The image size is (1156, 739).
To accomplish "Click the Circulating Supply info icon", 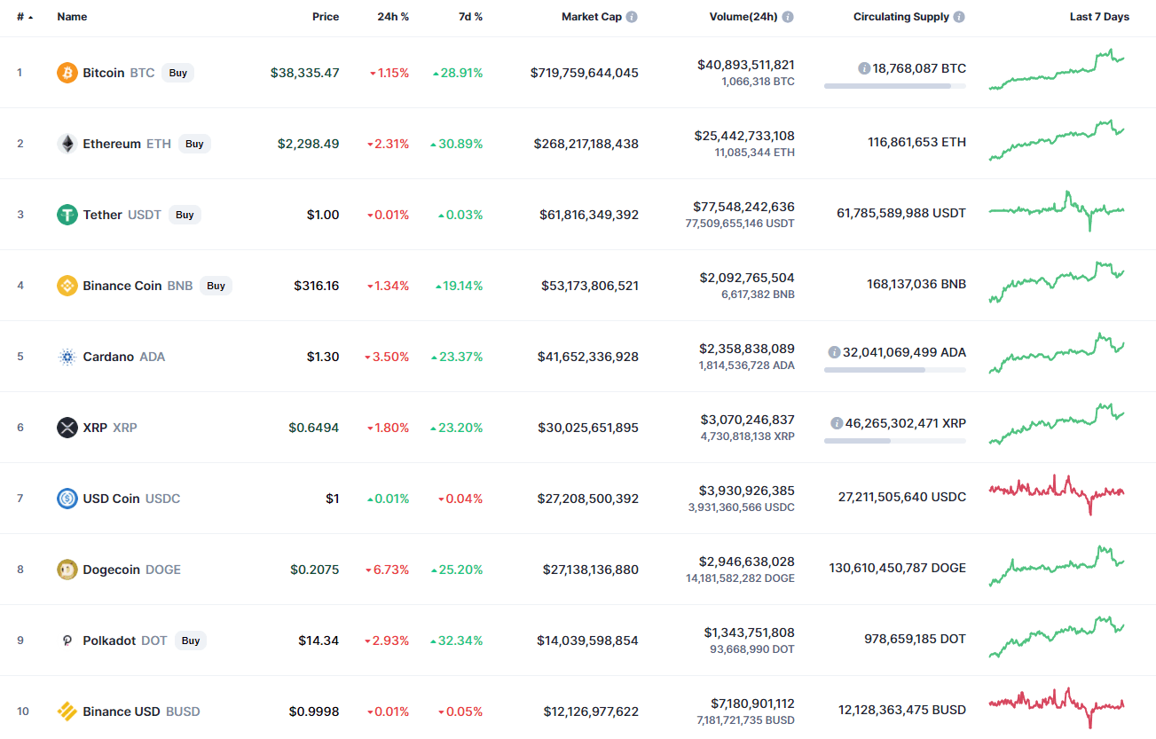I will 959,17.
